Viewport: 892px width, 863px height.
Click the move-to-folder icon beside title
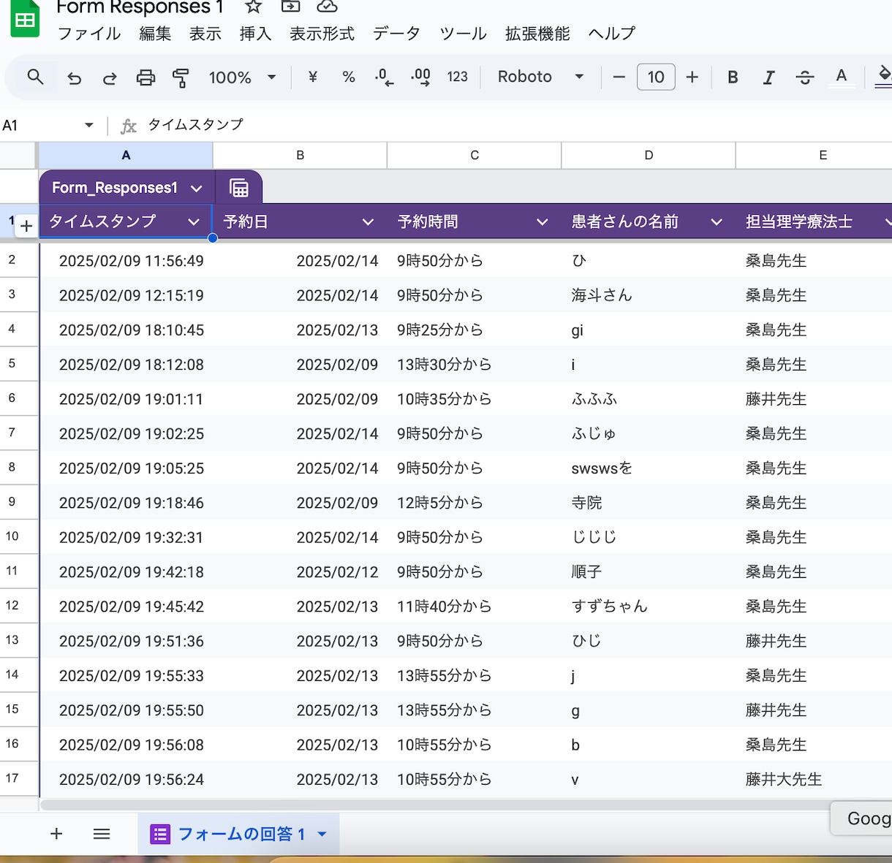click(290, 7)
